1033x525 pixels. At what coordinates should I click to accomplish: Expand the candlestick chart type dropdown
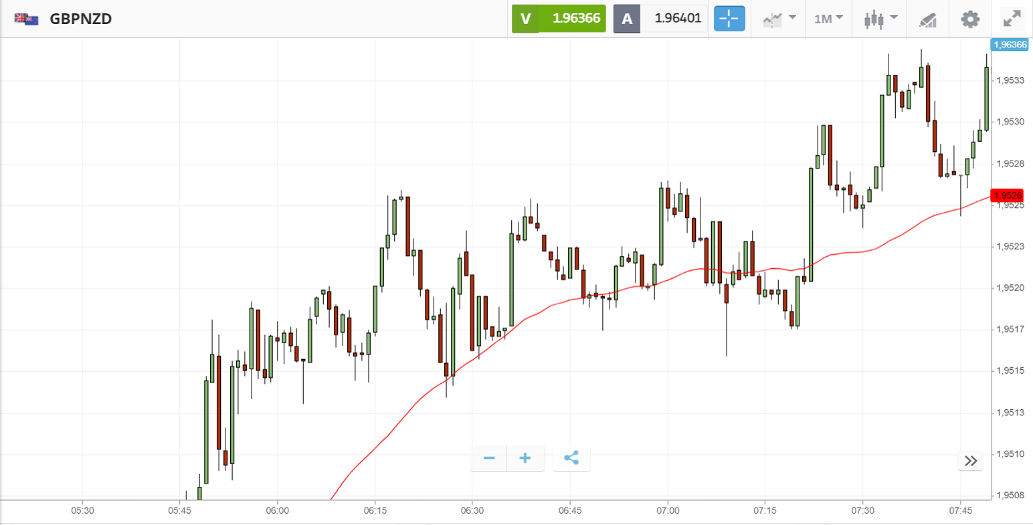(x=880, y=19)
